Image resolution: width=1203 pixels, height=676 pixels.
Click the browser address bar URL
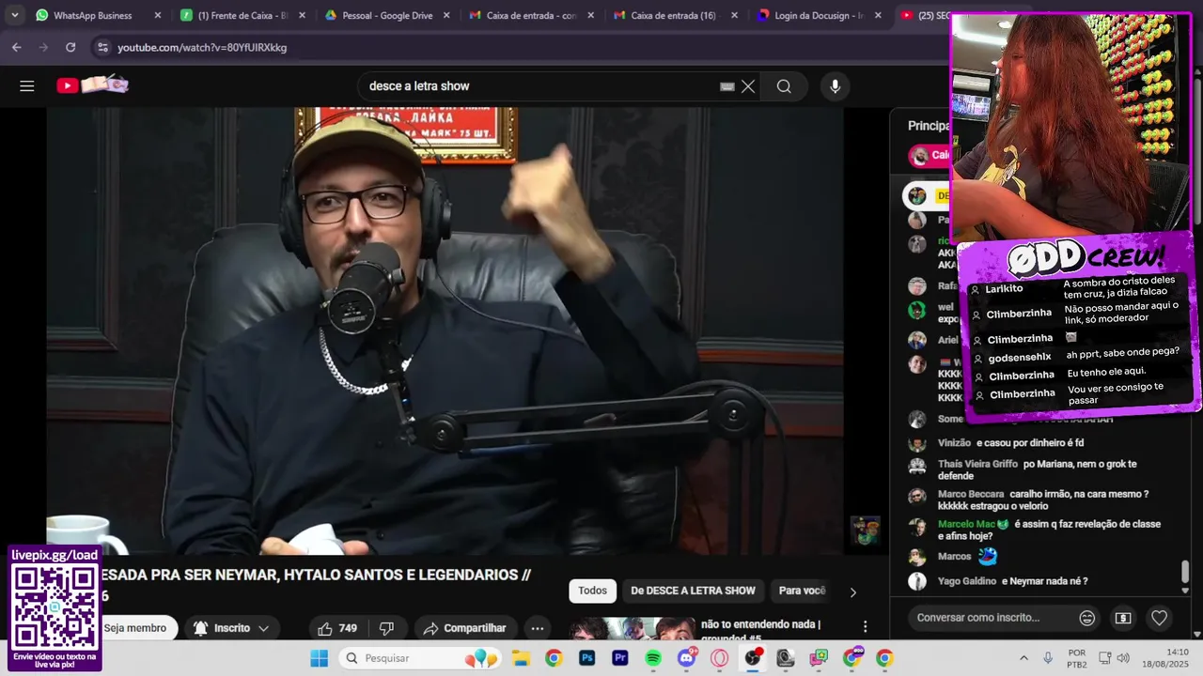click(x=202, y=47)
